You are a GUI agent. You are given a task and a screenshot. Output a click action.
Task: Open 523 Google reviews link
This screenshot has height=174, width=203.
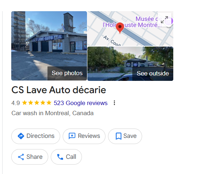(x=80, y=103)
